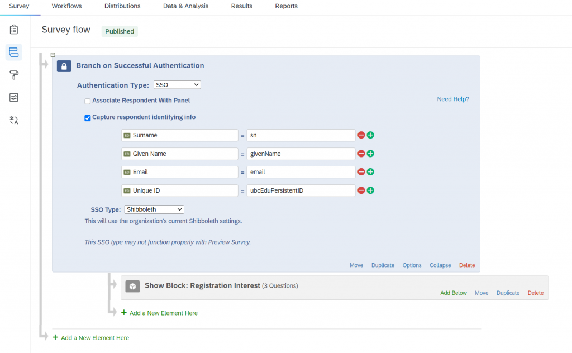Viewport: 572px width, 353px height.
Task: Open the survey builder clipboard icon
Action: pyautogui.click(x=14, y=30)
